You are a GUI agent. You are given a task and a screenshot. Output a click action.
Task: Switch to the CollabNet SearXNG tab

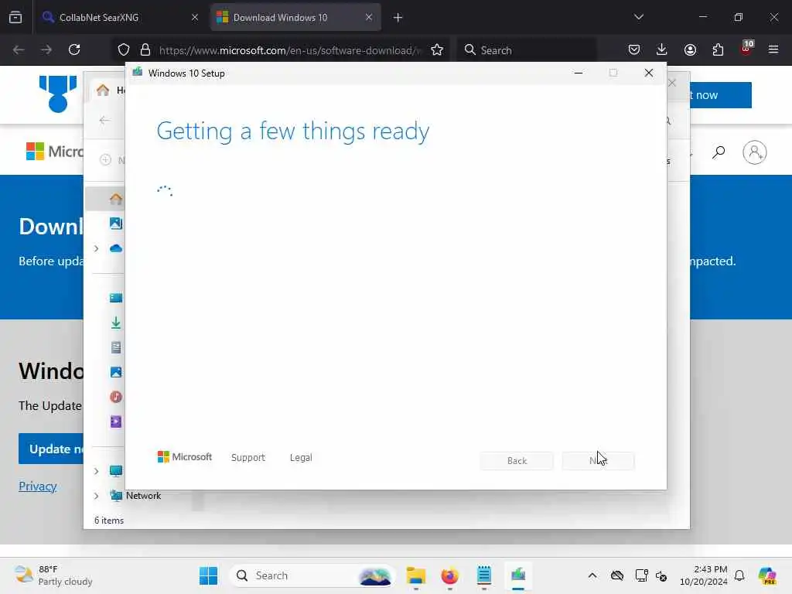(119, 17)
